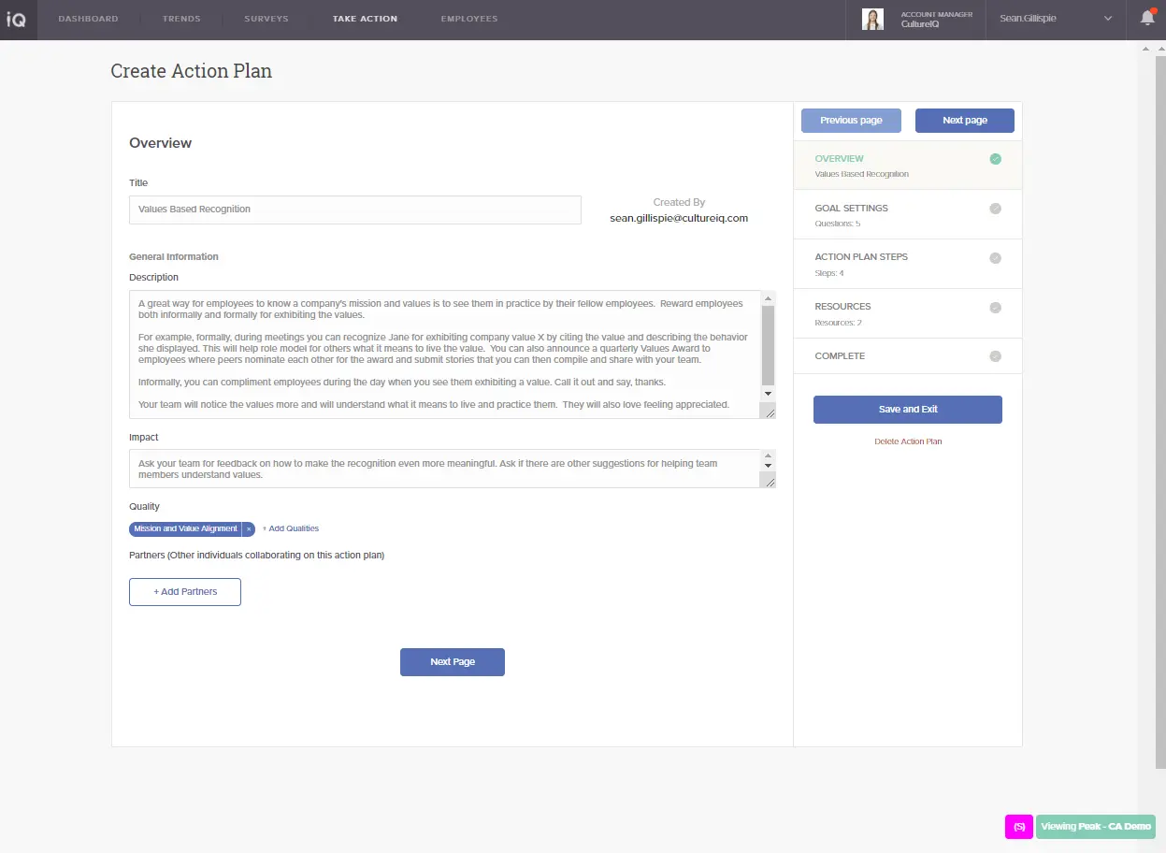
Task: Click the Add Qualities link
Action: (291, 529)
